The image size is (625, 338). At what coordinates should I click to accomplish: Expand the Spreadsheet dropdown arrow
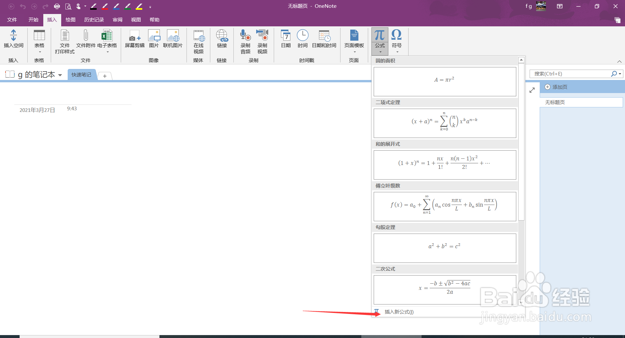pos(107,52)
